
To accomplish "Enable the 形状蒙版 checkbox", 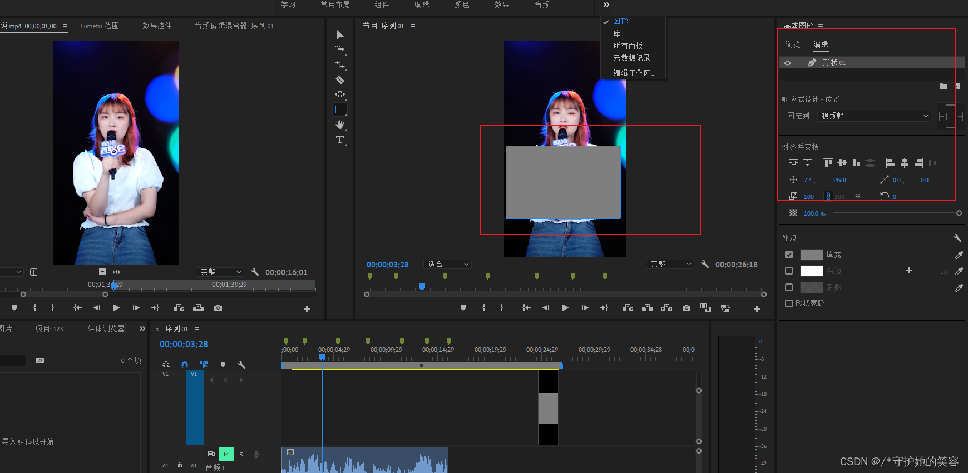I will (789, 303).
